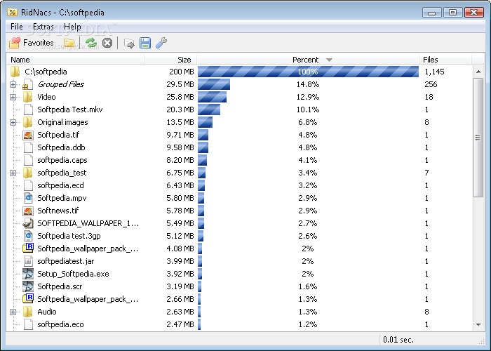Expand the Original images folder node
This screenshot has height=351, width=491.
[x=13, y=122]
